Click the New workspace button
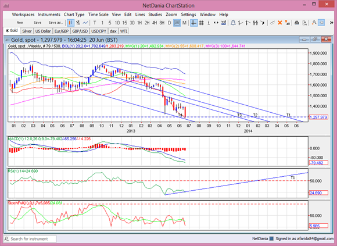The width and height of the screenshot is (337, 246). point(20,23)
